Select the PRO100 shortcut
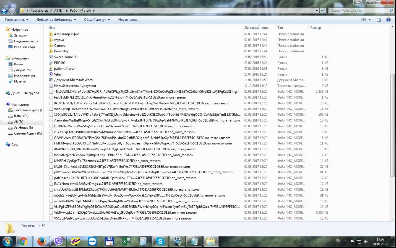This screenshot has width=396, height=248. point(60,63)
